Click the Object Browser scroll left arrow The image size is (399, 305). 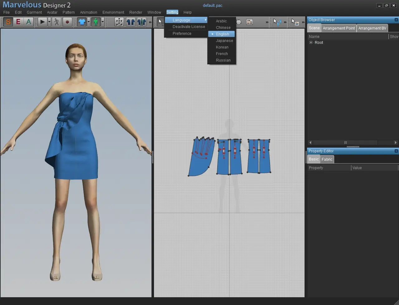tap(310, 142)
